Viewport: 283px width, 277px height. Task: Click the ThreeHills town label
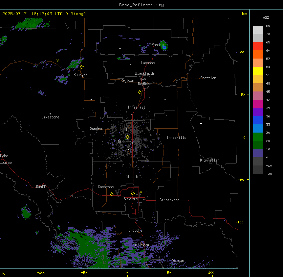[x=176, y=138]
